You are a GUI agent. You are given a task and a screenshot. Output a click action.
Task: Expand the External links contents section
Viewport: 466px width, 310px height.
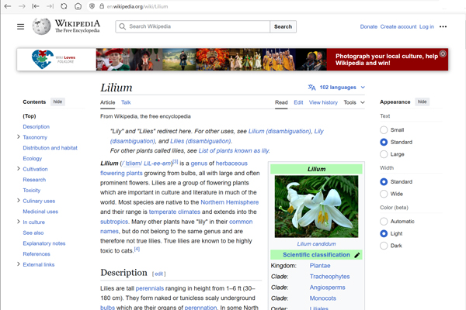(19, 264)
